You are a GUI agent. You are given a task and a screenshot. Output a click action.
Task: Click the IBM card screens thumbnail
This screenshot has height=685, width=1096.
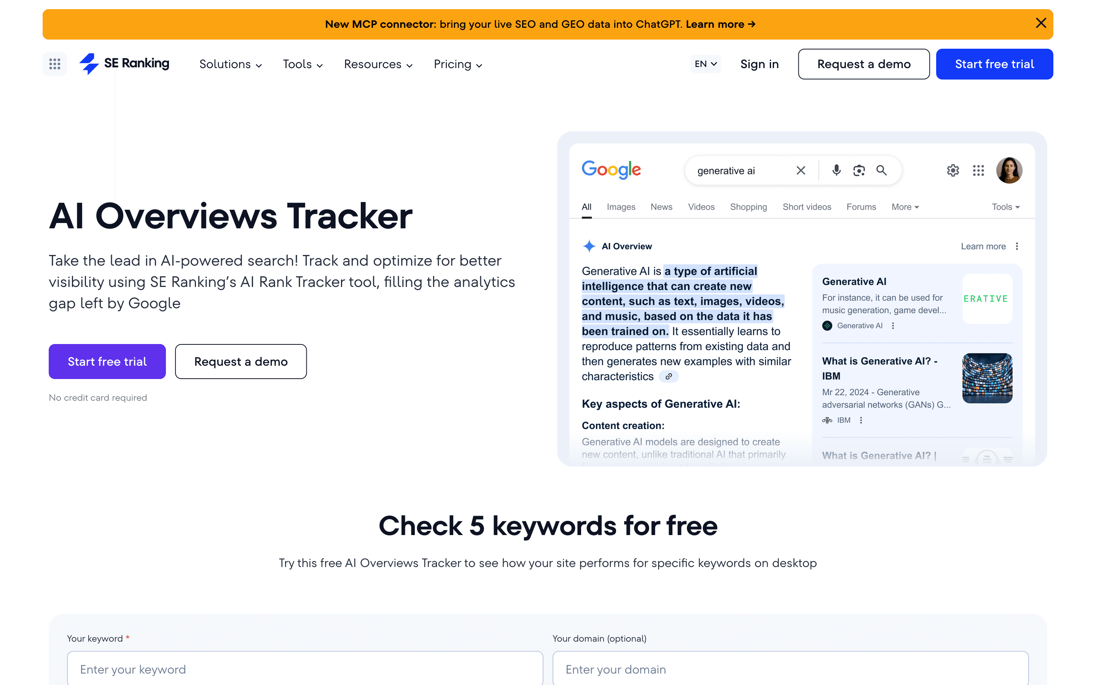[x=987, y=378]
